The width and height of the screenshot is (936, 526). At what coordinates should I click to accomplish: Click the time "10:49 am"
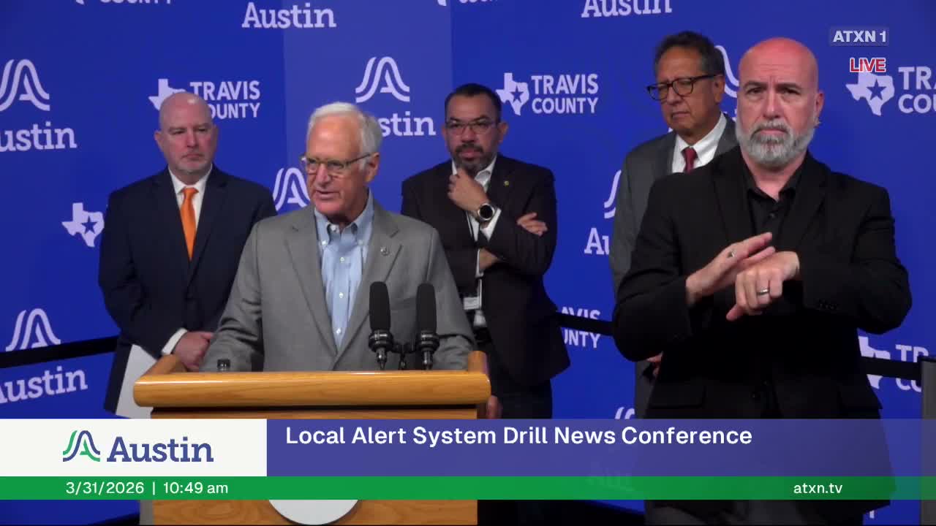[195, 488]
